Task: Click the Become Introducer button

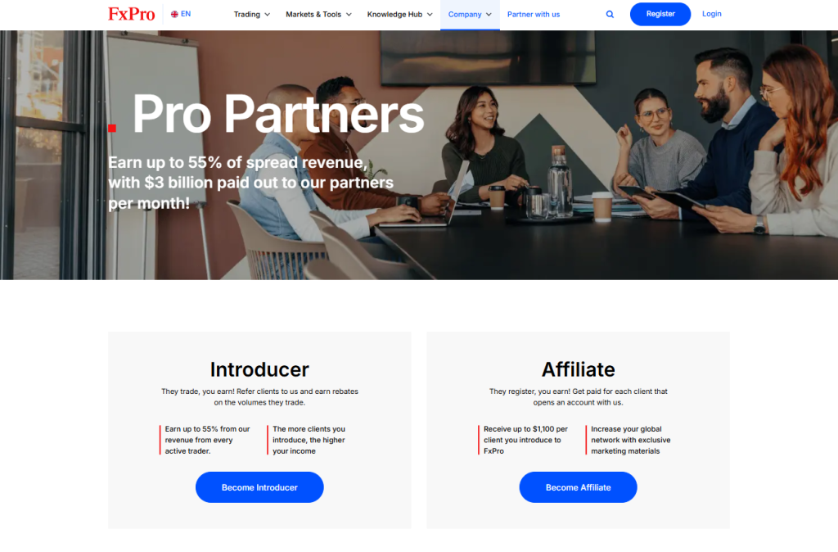Action: (x=259, y=487)
